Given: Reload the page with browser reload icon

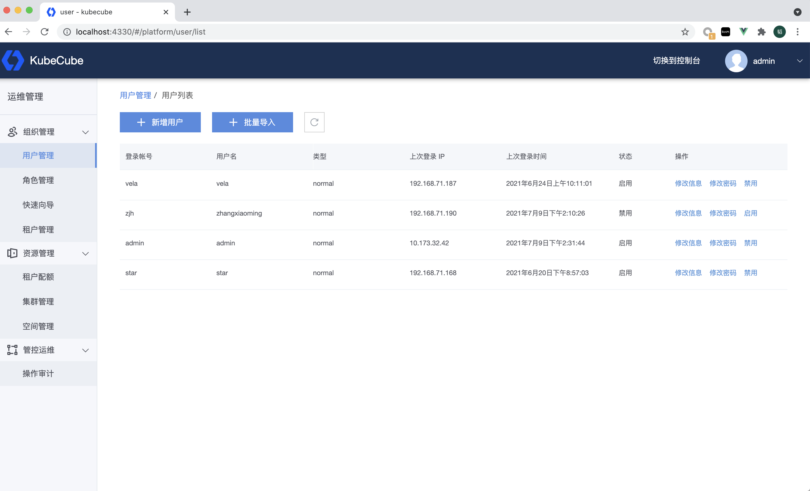Looking at the screenshot, I should 44,31.
